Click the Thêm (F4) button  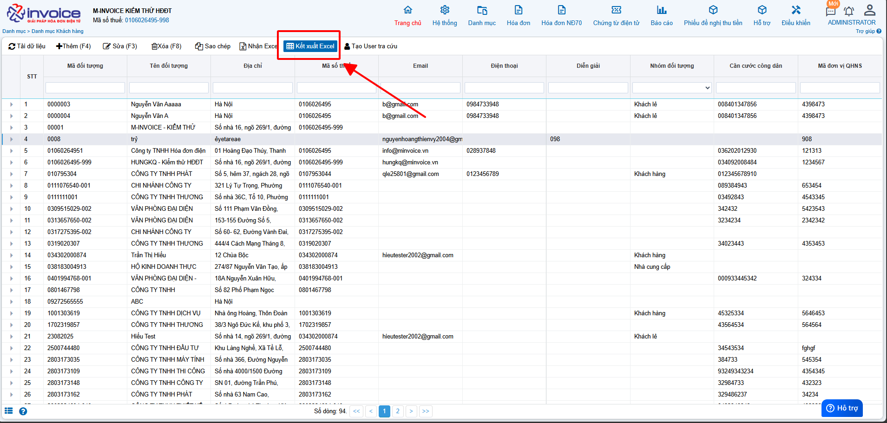(73, 46)
